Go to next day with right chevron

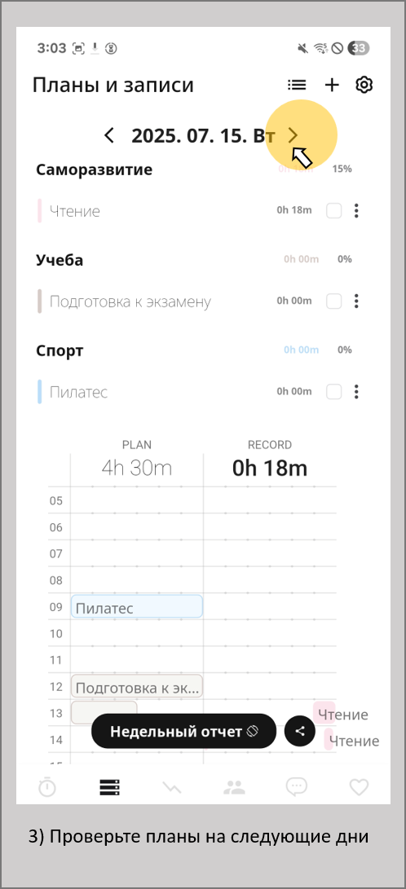pyautogui.click(x=293, y=135)
